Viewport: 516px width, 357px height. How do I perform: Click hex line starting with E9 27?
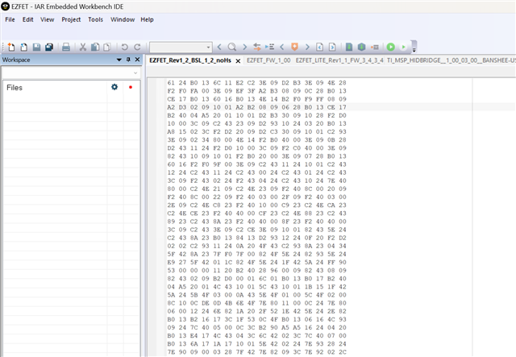point(256,262)
